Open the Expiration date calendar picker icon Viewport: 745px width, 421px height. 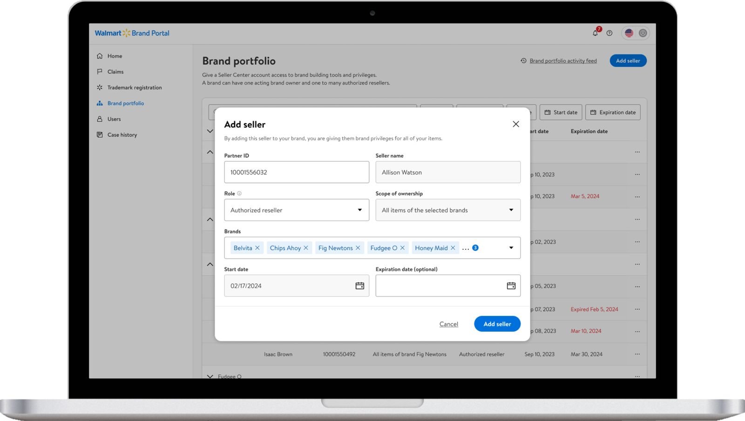(x=511, y=286)
